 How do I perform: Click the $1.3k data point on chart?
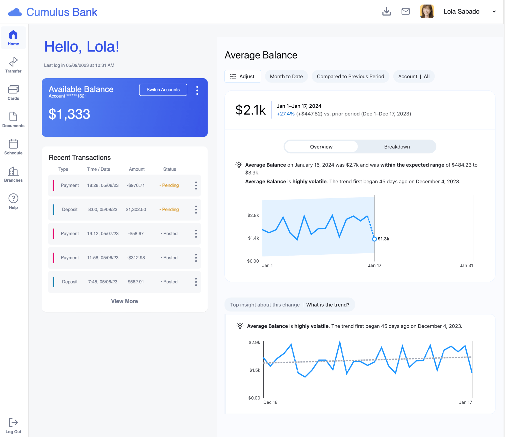tap(374, 239)
